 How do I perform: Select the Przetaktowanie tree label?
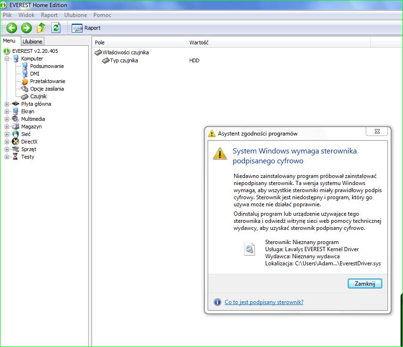48,81
